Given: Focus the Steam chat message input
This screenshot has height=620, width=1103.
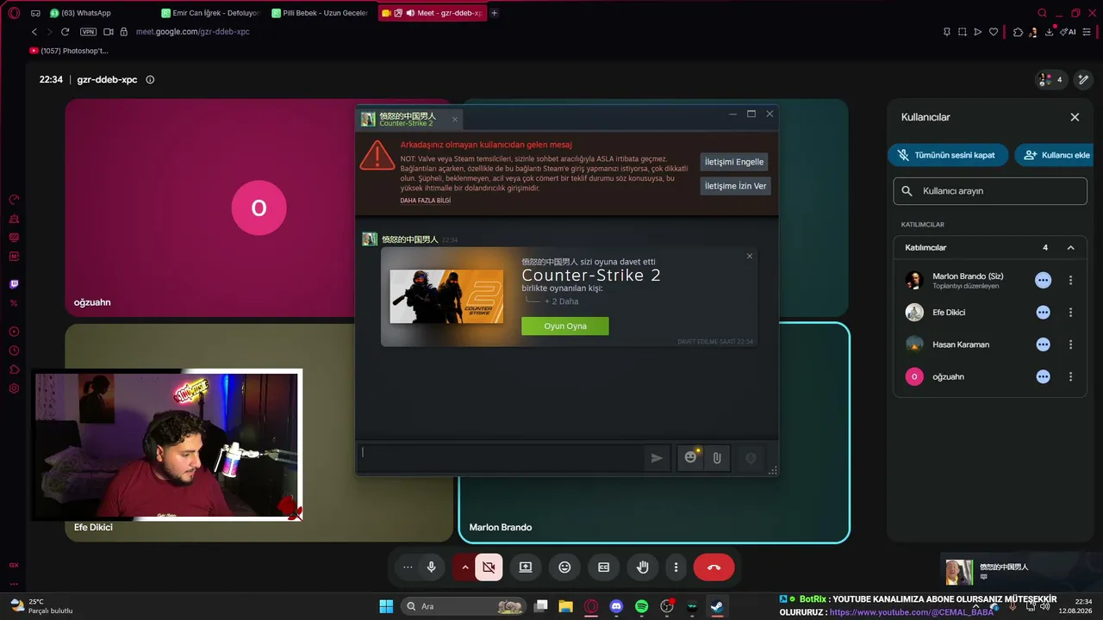Looking at the screenshot, I should click(x=502, y=457).
